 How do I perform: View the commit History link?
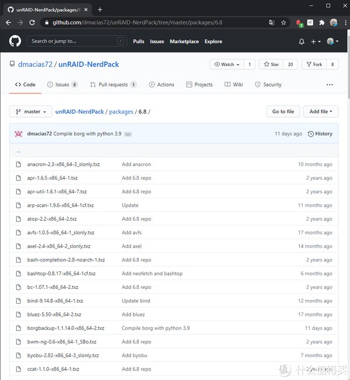coord(320,134)
